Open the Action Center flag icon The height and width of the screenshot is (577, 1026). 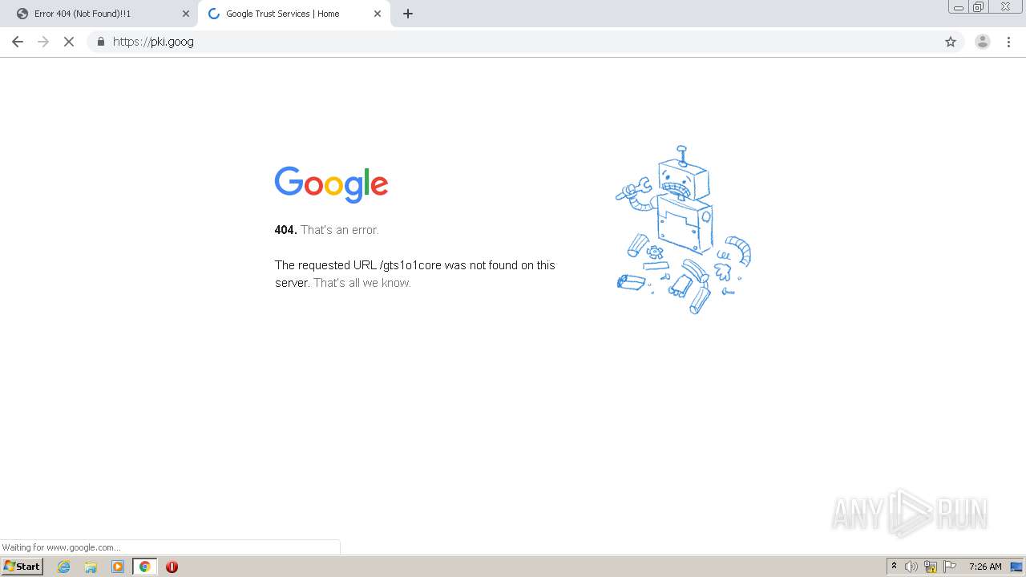coord(950,567)
